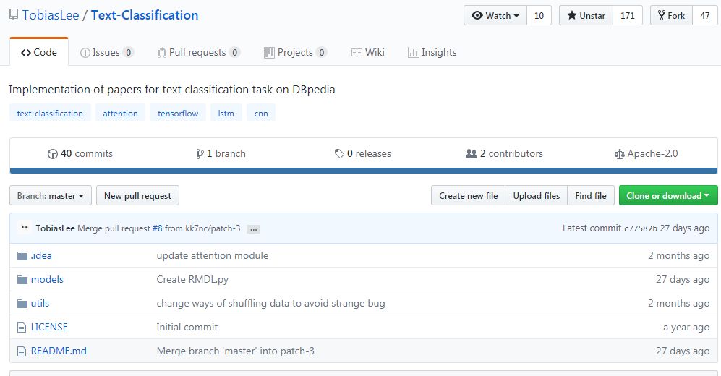Expand the Clone or download menu
This screenshot has height=376, width=721.
coord(667,196)
